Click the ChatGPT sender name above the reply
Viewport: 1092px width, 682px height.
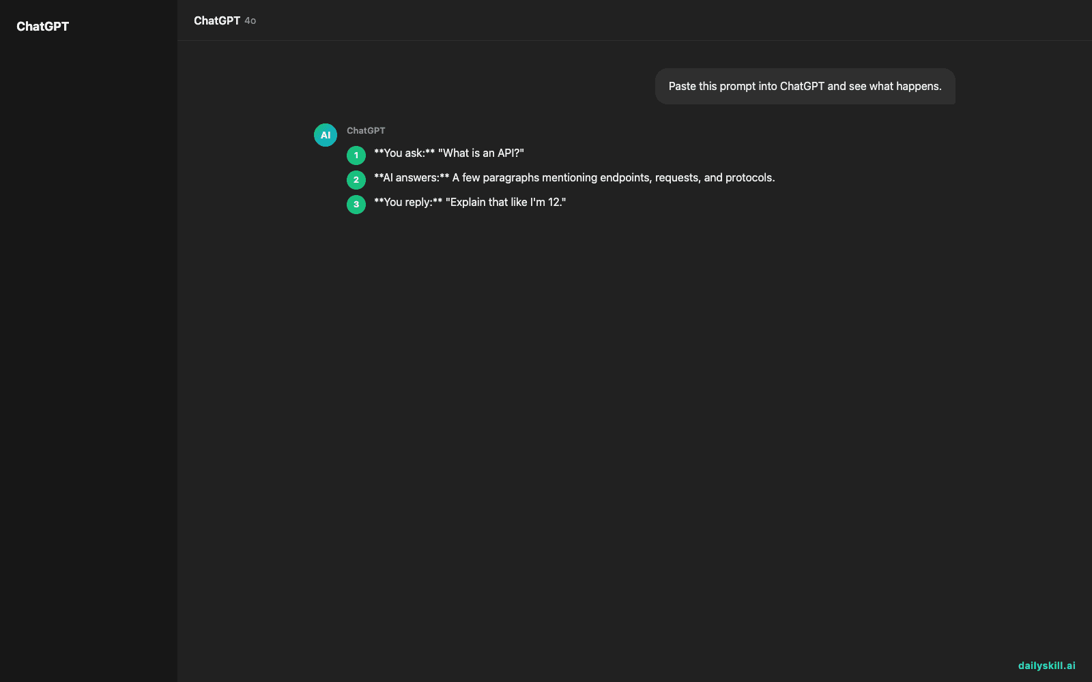pyautogui.click(x=366, y=130)
